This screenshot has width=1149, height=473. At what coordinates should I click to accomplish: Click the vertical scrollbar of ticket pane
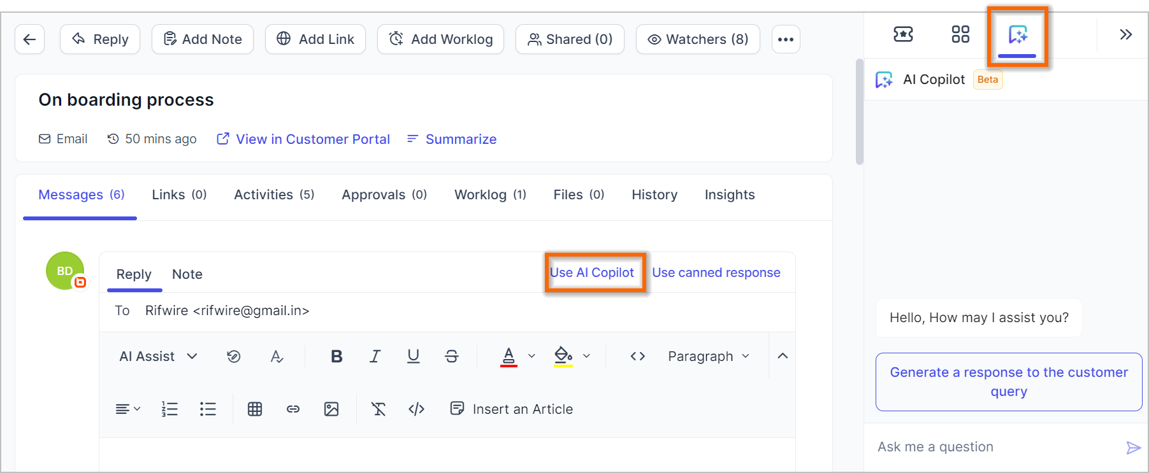click(859, 112)
